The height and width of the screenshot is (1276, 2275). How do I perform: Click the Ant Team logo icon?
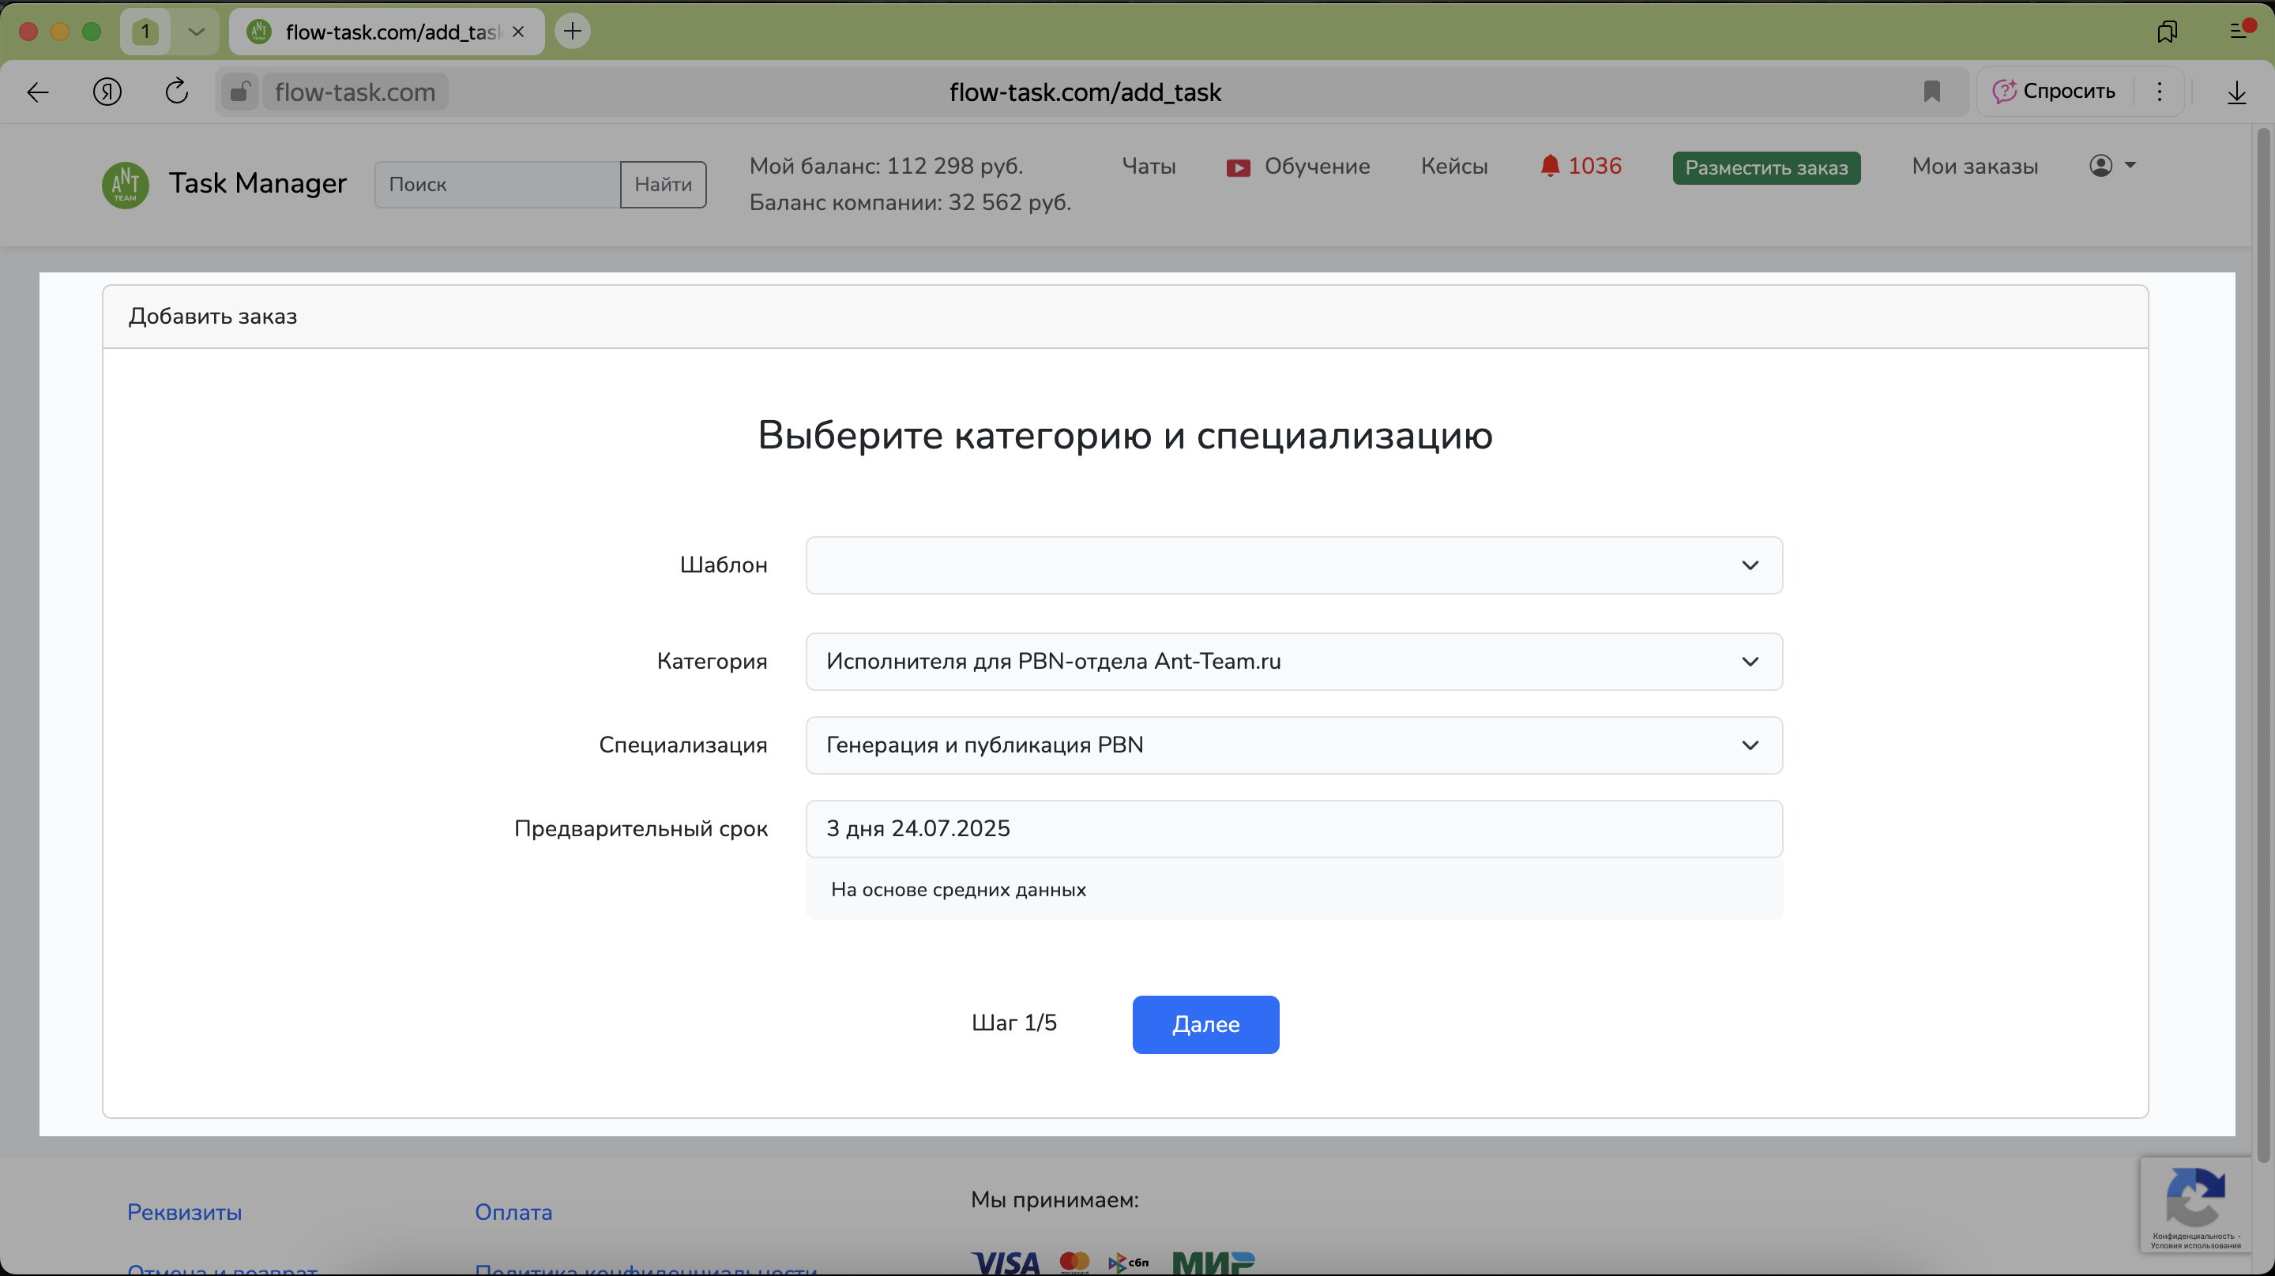tap(125, 185)
